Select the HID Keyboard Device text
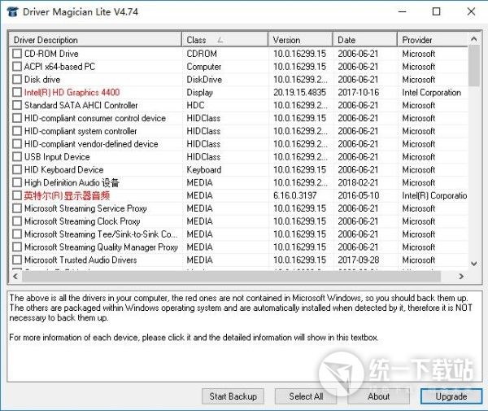 pos(63,170)
